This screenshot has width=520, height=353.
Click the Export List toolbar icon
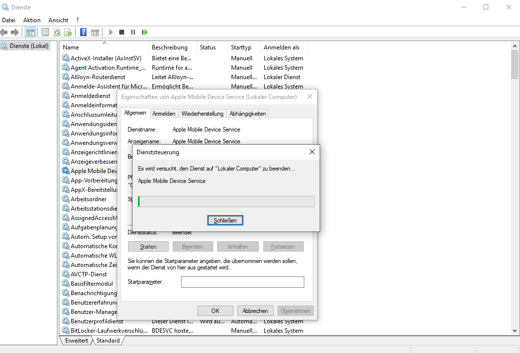click(68, 32)
